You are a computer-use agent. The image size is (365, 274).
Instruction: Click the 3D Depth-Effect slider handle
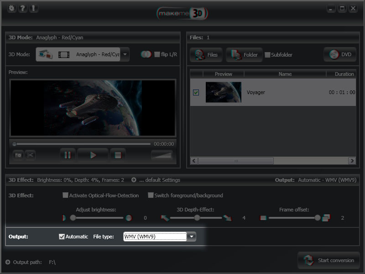coord(197,218)
